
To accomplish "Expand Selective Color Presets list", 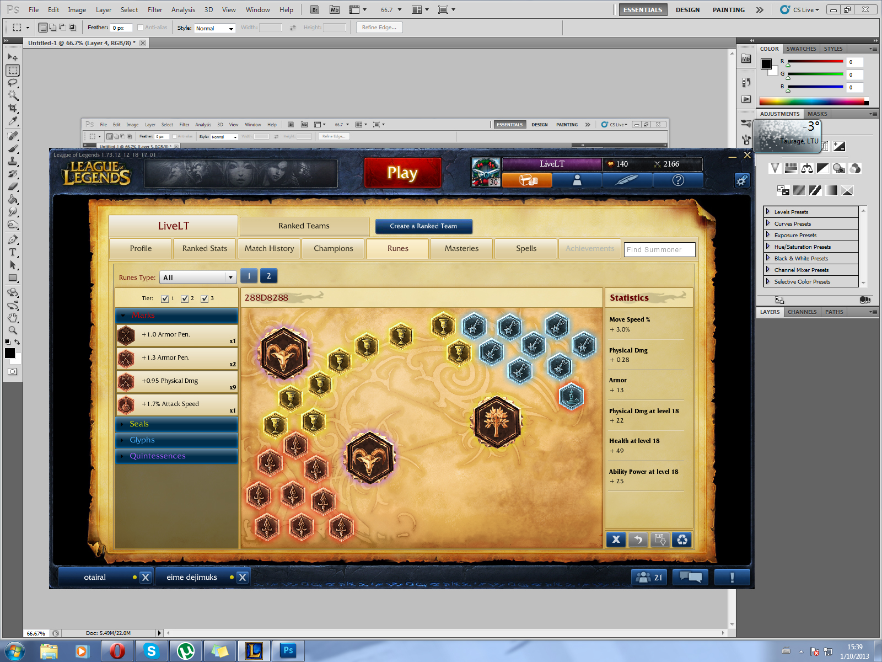I will click(767, 281).
